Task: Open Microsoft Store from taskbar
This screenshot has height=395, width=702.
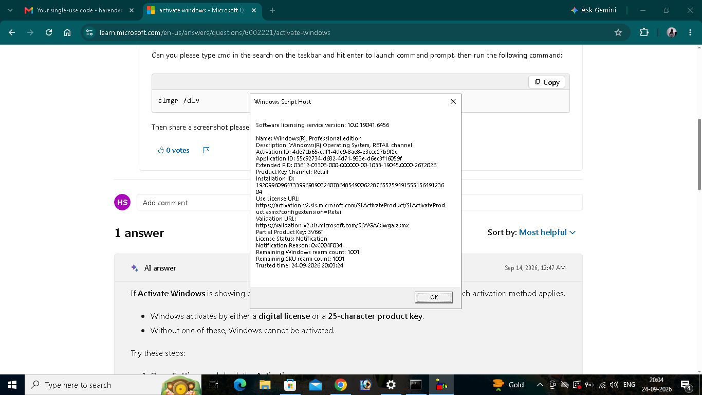Action: pos(290,385)
